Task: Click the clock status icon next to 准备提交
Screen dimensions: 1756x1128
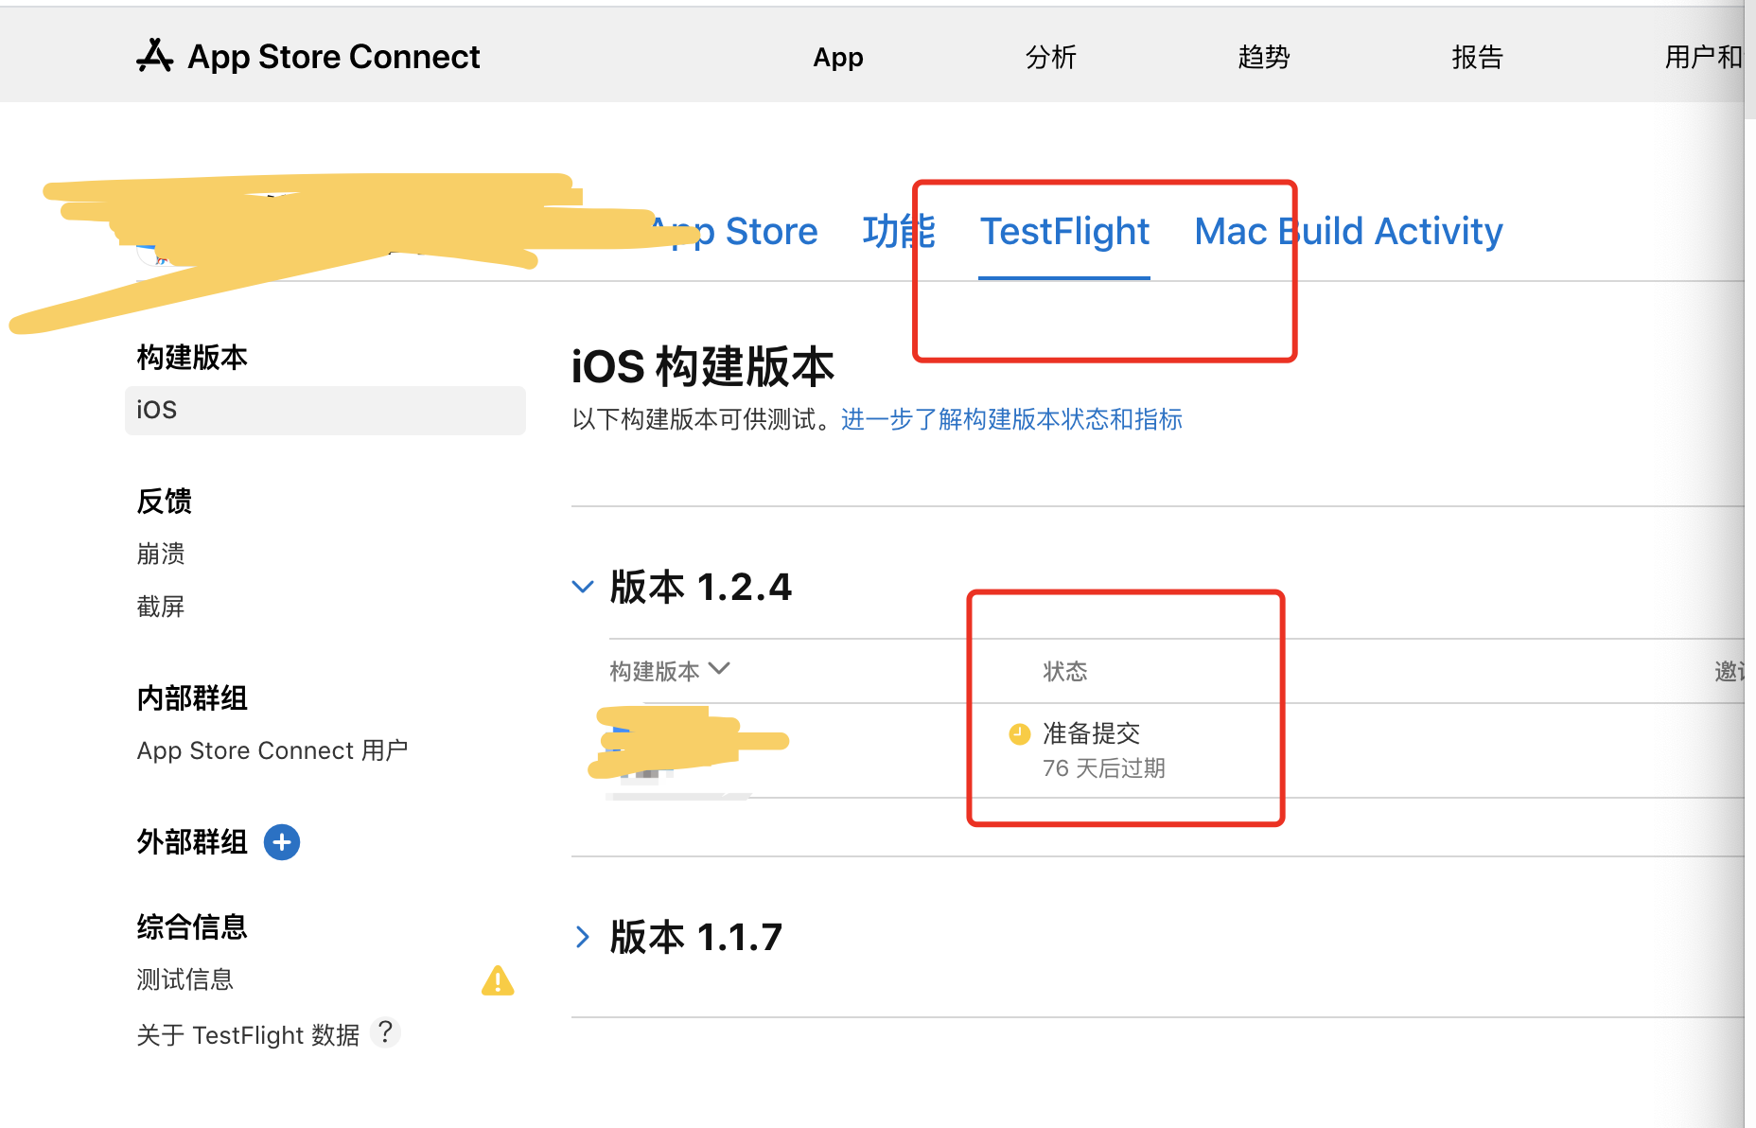Action: click(1018, 732)
